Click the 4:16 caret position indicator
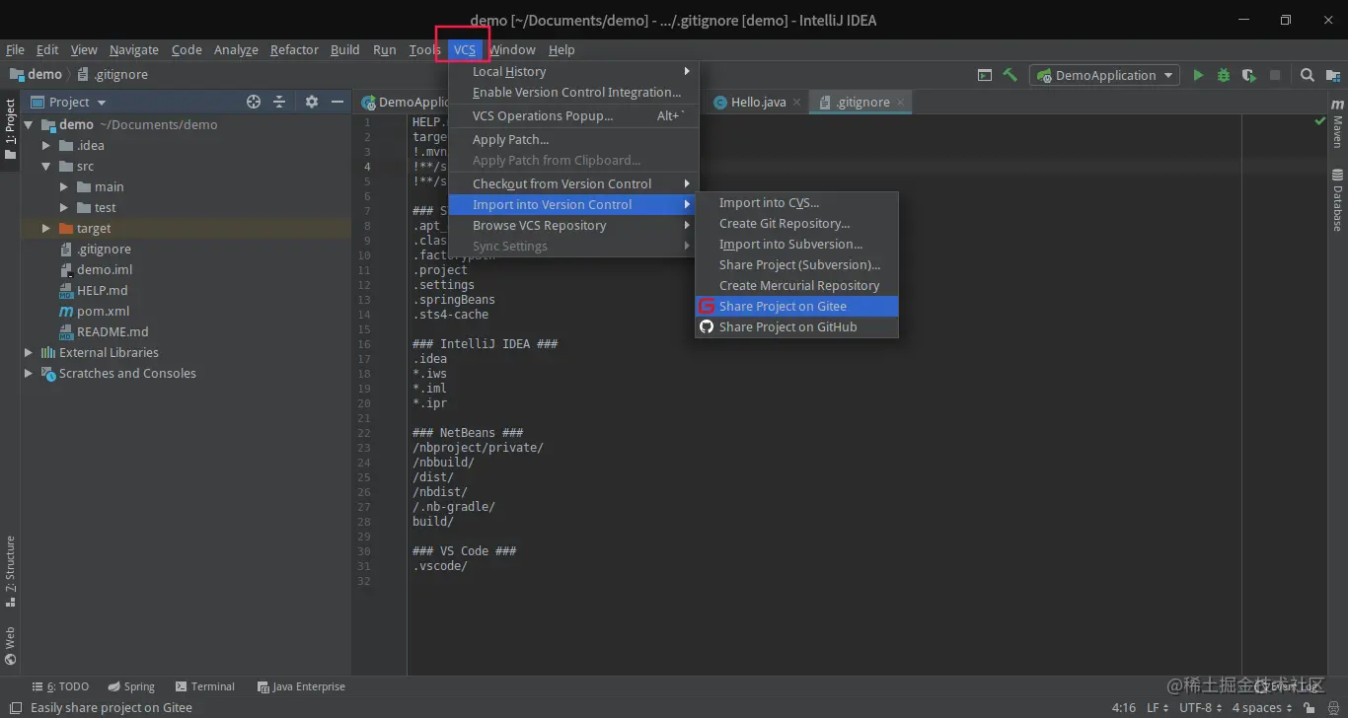This screenshot has width=1348, height=718. click(x=1123, y=708)
